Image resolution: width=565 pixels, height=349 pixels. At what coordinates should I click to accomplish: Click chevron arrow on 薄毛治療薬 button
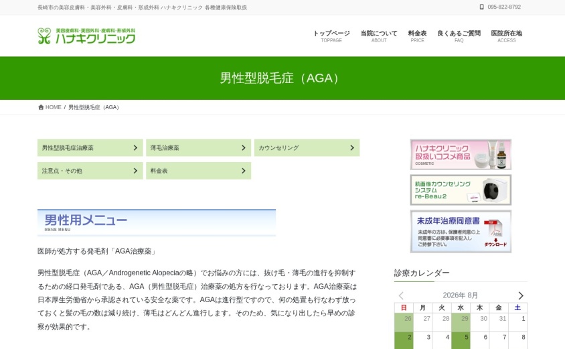coord(244,148)
